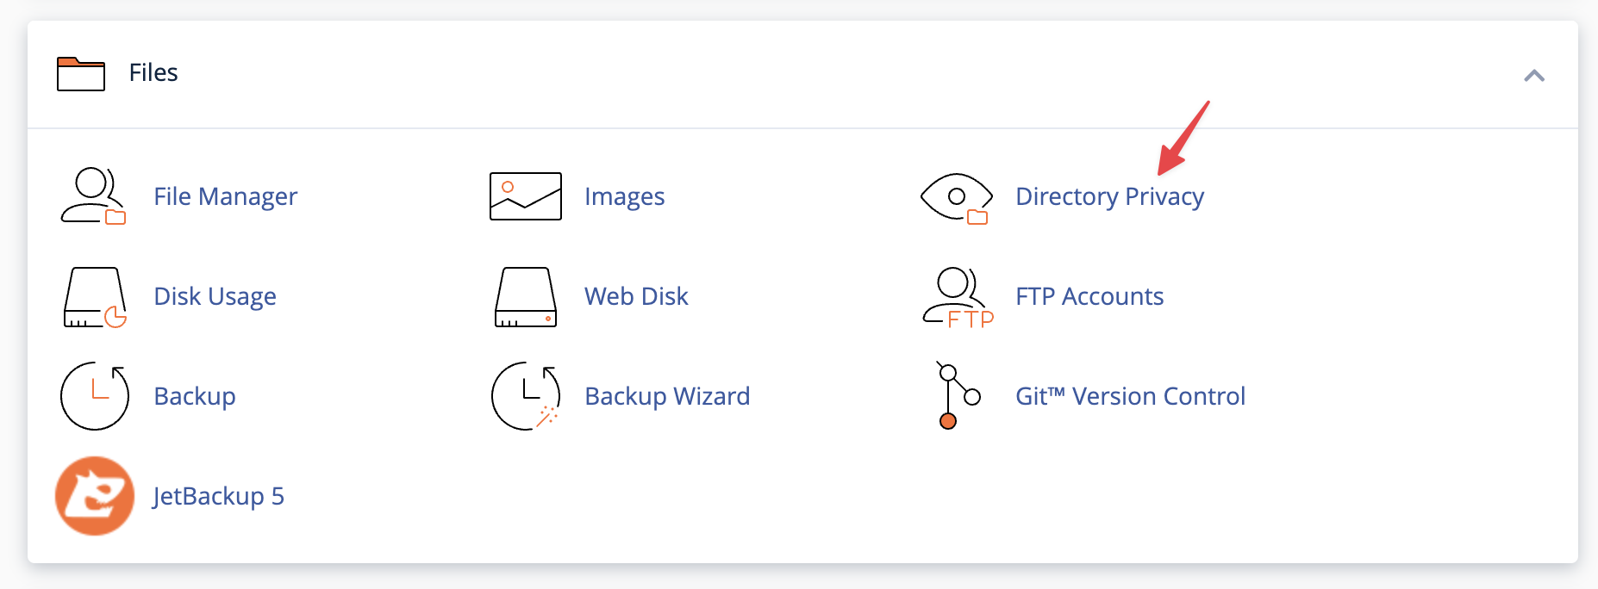Open the File Manager icon
This screenshot has height=589, width=1598.
coord(93,196)
